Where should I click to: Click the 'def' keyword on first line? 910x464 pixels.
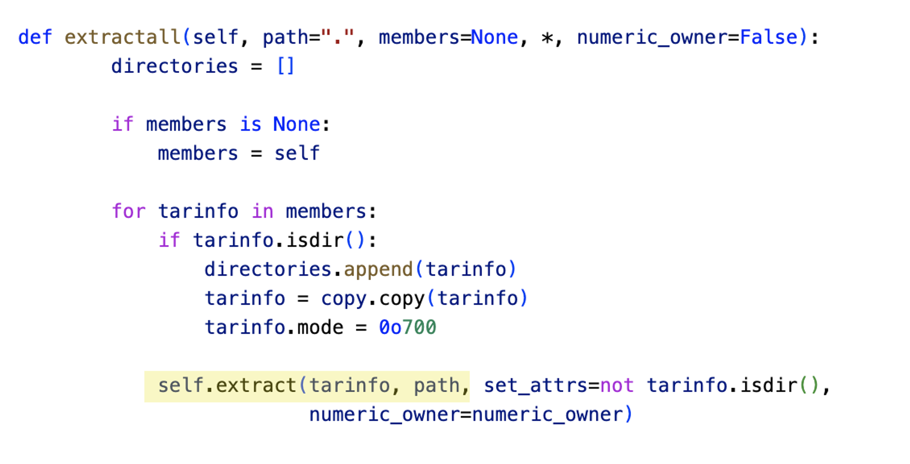tap(35, 37)
